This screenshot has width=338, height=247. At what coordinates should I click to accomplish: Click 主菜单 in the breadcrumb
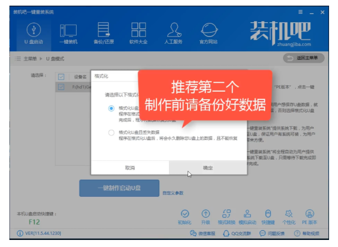click(31, 59)
